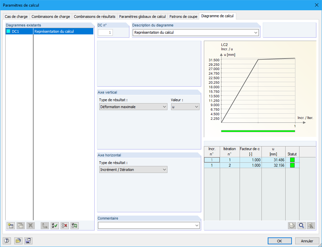Open help with the question mark icon
Image resolution: width=322 pixels, height=247 pixels.
click(x=7, y=241)
